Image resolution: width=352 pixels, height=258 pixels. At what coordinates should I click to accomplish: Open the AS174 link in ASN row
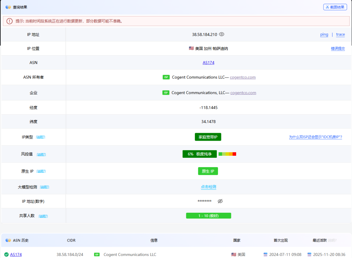208,63
